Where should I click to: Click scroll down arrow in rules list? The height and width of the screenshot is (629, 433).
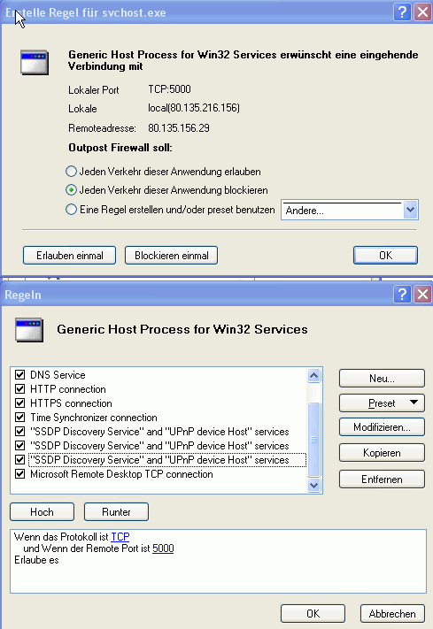(x=313, y=486)
